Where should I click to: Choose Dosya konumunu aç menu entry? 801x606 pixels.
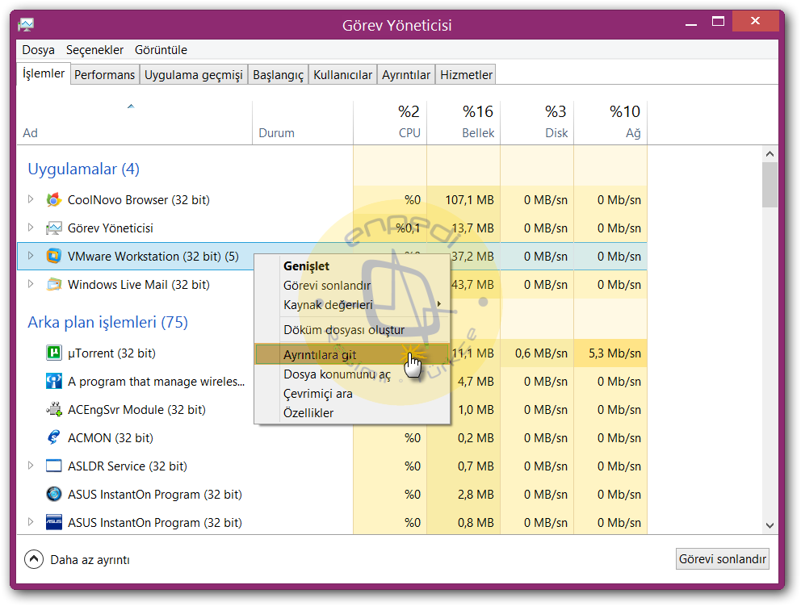pos(352,374)
